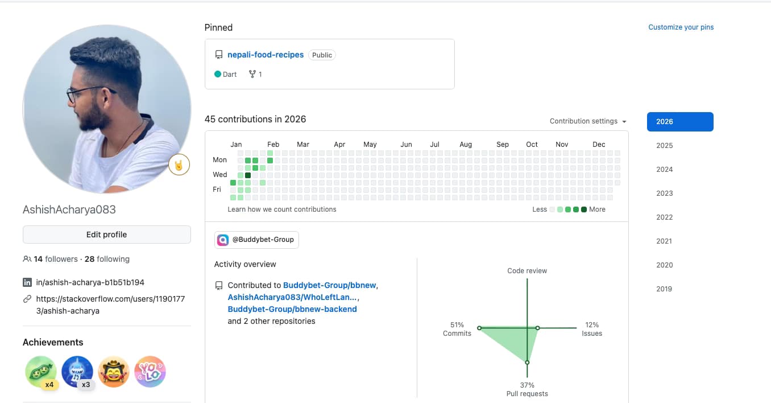Select the 2026 year filter

coord(680,122)
